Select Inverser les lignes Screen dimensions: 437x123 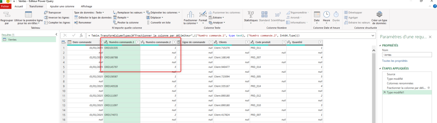point(57,18)
